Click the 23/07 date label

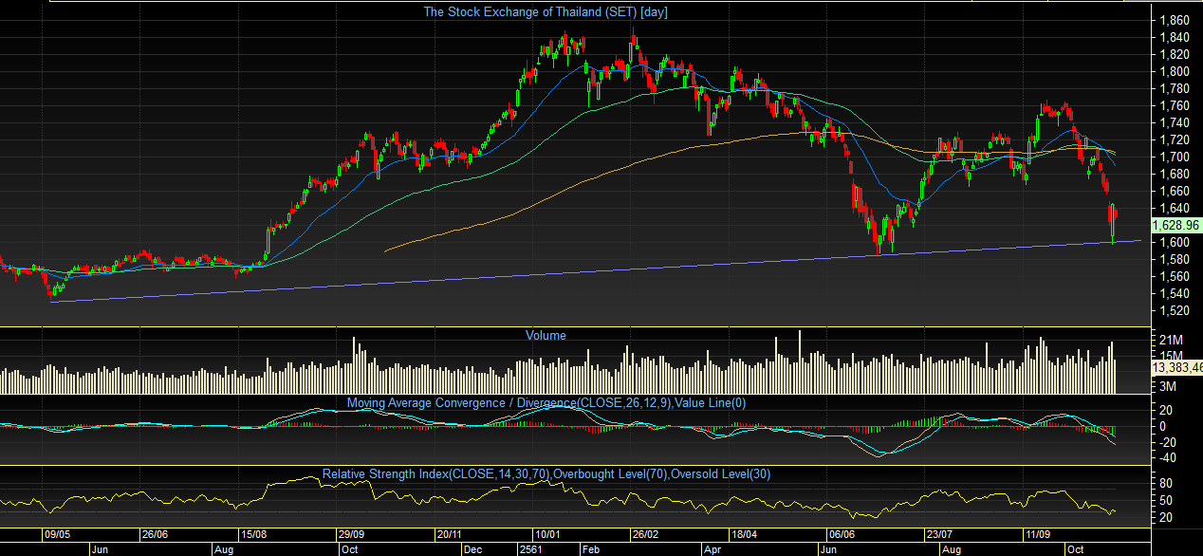tap(940, 534)
